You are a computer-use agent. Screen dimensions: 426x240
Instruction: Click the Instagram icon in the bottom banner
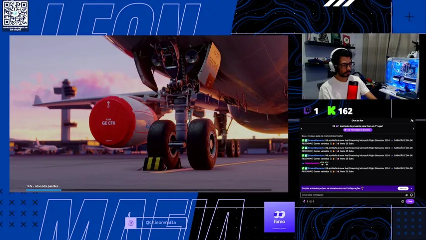pos(131,223)
